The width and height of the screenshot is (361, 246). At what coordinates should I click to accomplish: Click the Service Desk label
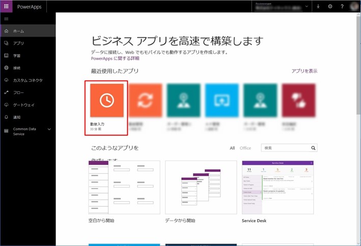point(254,221)
